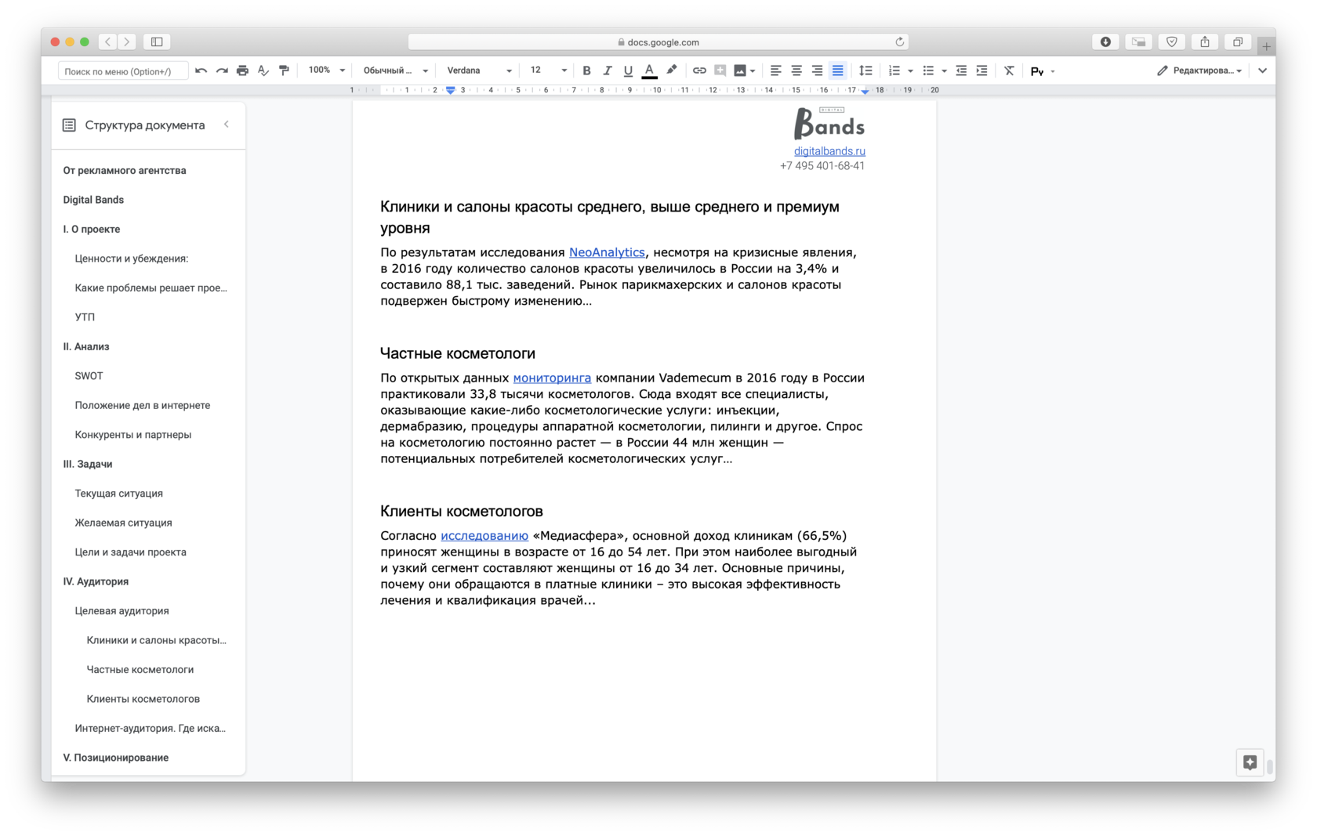
Task: Go back in Safari
Action: coord(108,42)
